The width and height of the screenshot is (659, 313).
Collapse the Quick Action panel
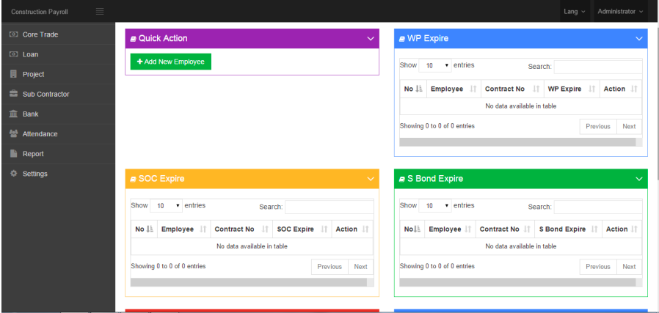[370, 38]
